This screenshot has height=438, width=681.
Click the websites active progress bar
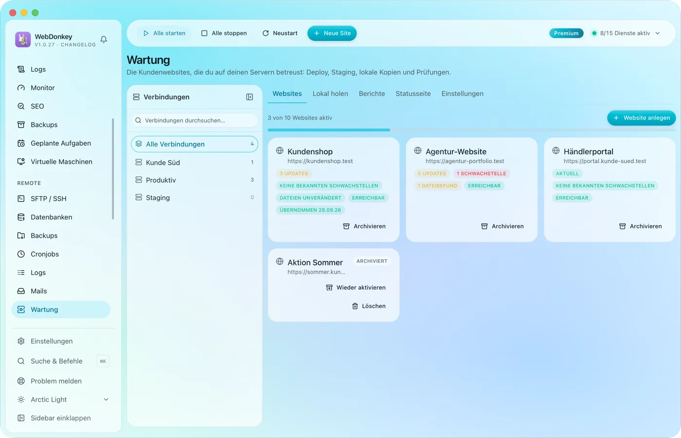(471, 130)
